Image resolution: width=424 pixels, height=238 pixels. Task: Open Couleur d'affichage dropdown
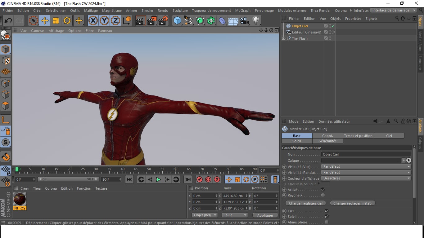pyautogui.click(x=366, y=178)
